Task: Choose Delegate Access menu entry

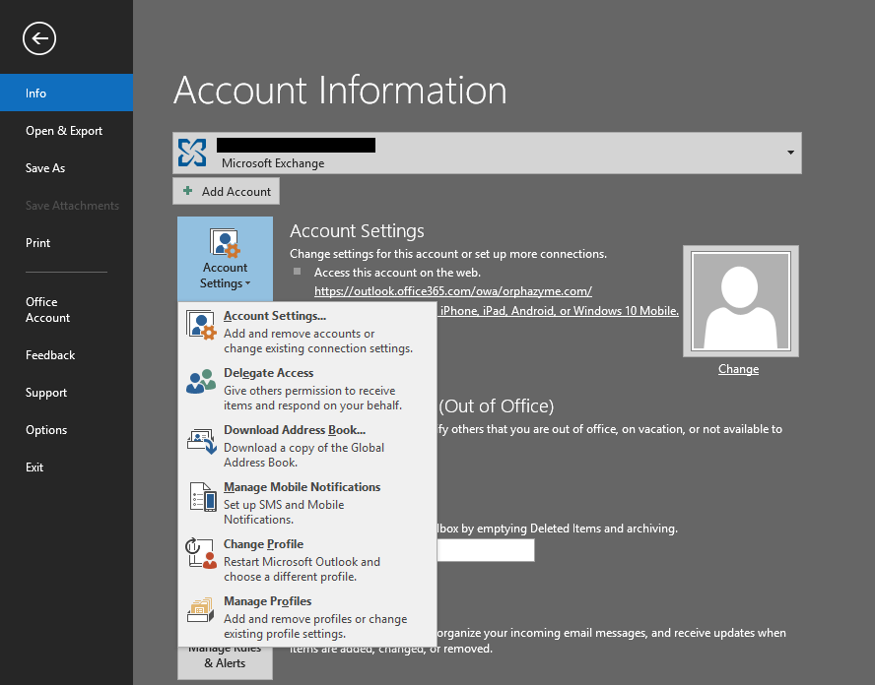Action: [x=307, y=389]
